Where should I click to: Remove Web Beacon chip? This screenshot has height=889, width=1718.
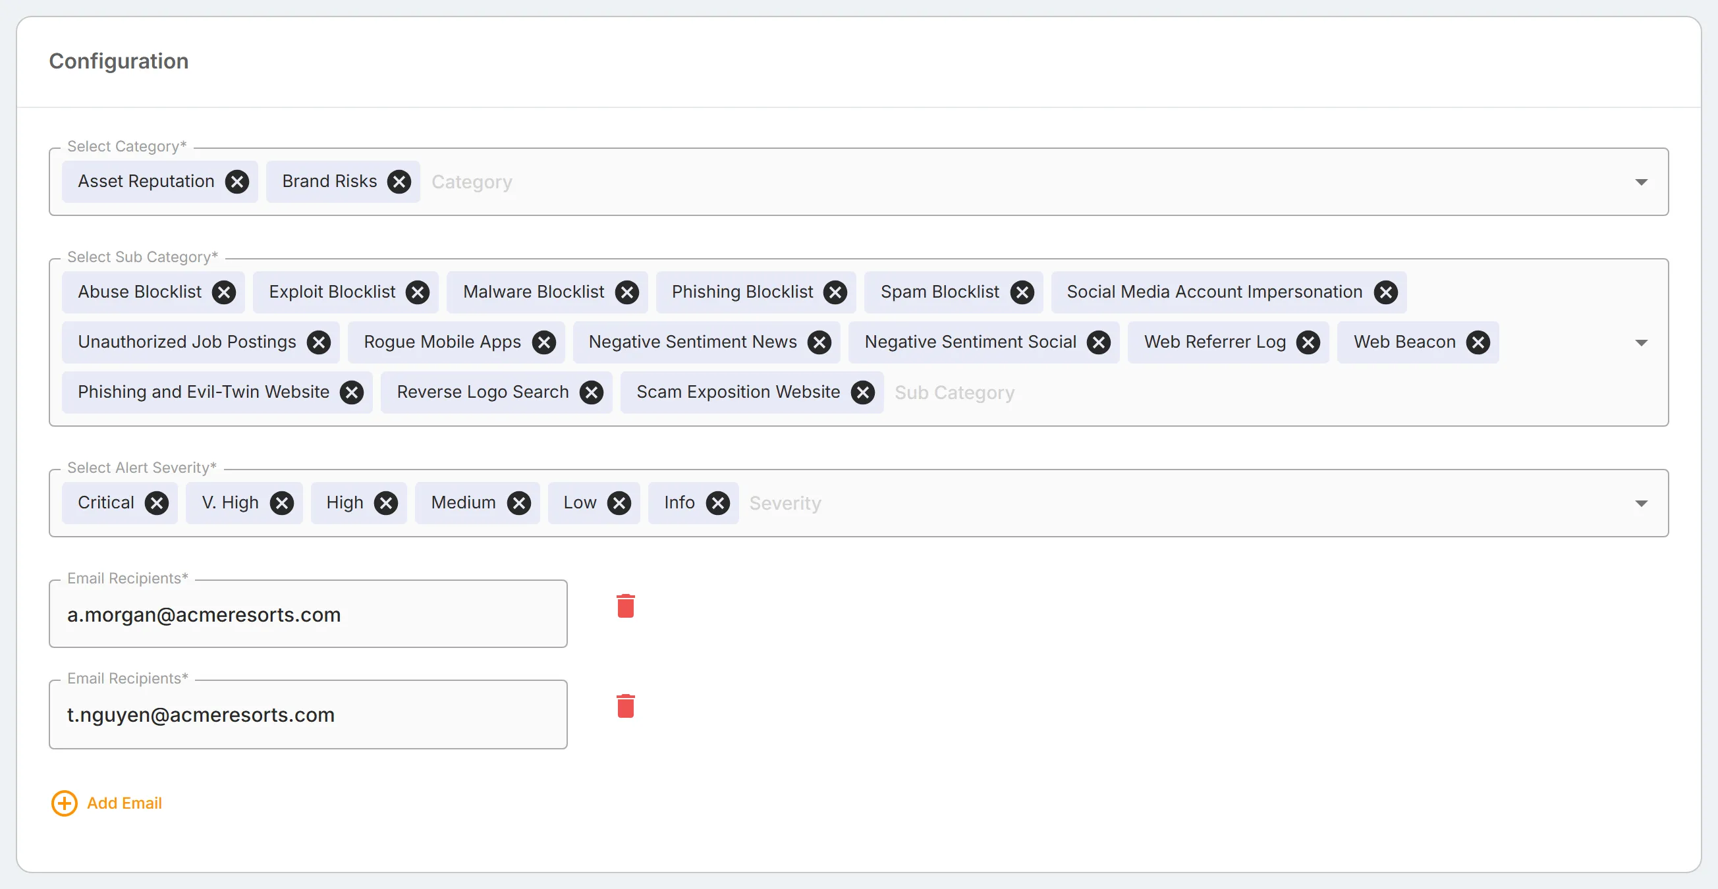tap(1478, 342)
